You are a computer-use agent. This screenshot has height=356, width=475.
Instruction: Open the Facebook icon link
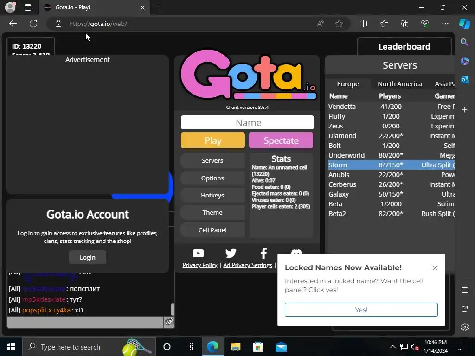(x=263, y=253)
